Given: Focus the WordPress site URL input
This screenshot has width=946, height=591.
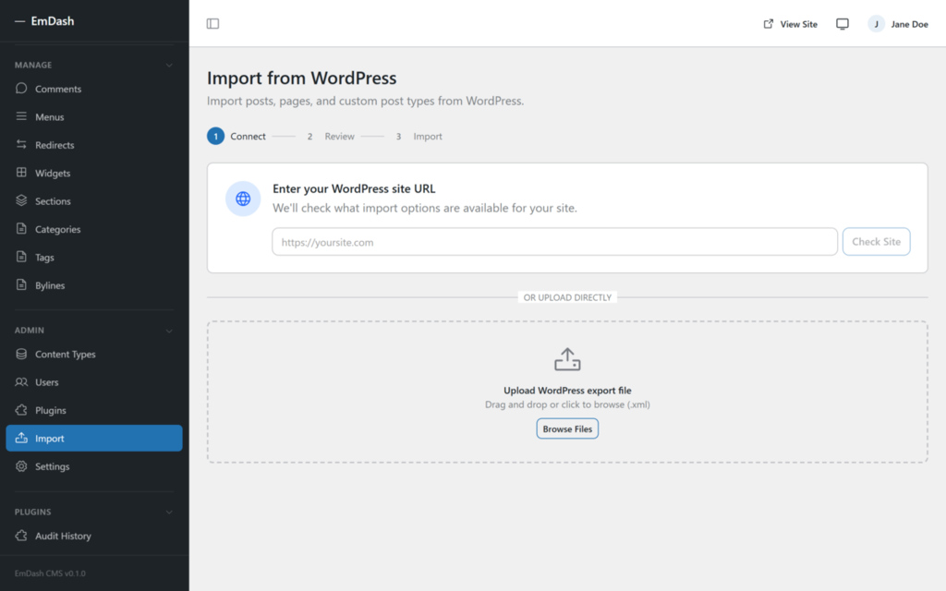Looking at the screenshot, I should (554, 242).
